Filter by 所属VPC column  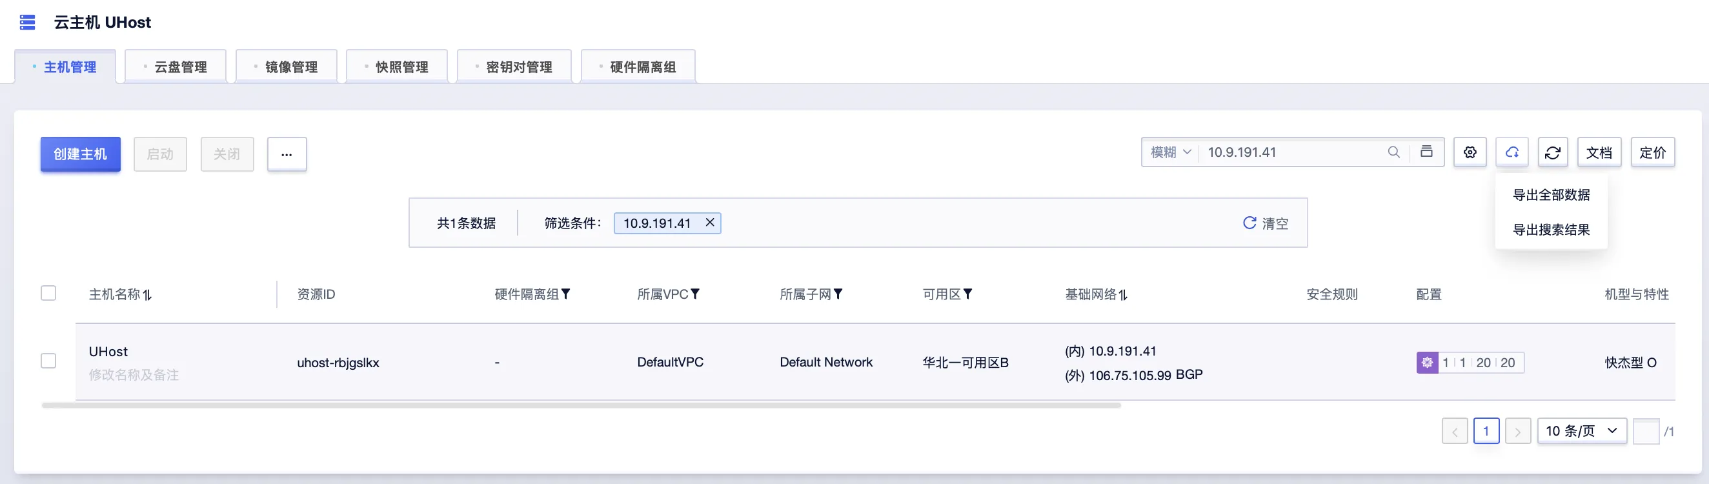695,294
